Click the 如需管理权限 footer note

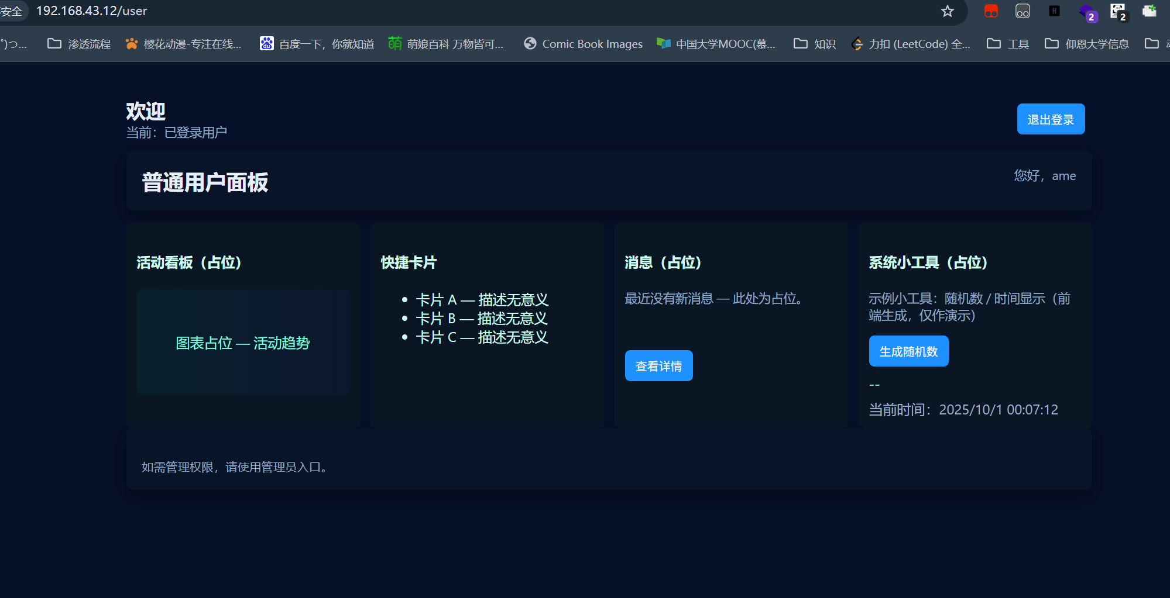pyautogui.click(x=235, y=467)
